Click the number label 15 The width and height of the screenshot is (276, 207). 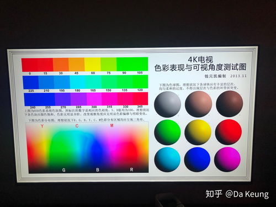[x=45, y=73]
